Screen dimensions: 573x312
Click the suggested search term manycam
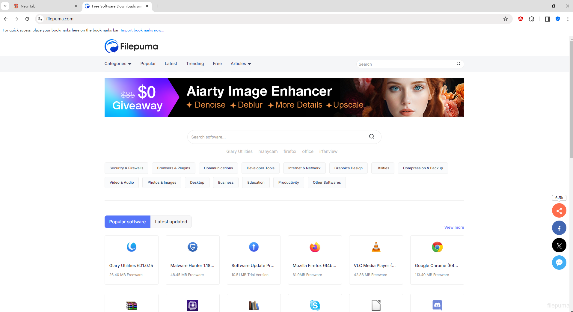[268, 151]
